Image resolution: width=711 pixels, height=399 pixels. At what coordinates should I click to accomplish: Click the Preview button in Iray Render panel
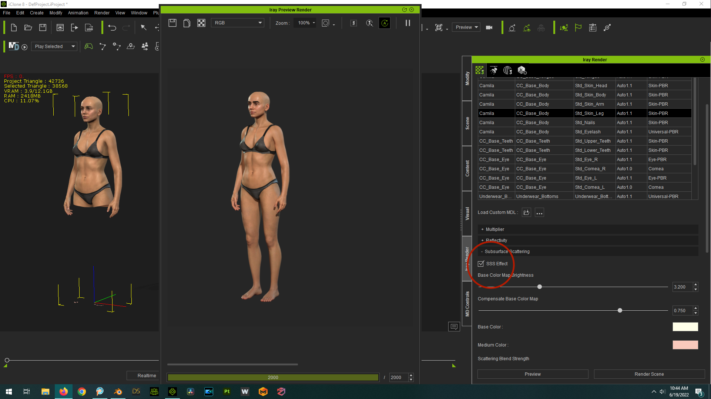pos(533,374)
